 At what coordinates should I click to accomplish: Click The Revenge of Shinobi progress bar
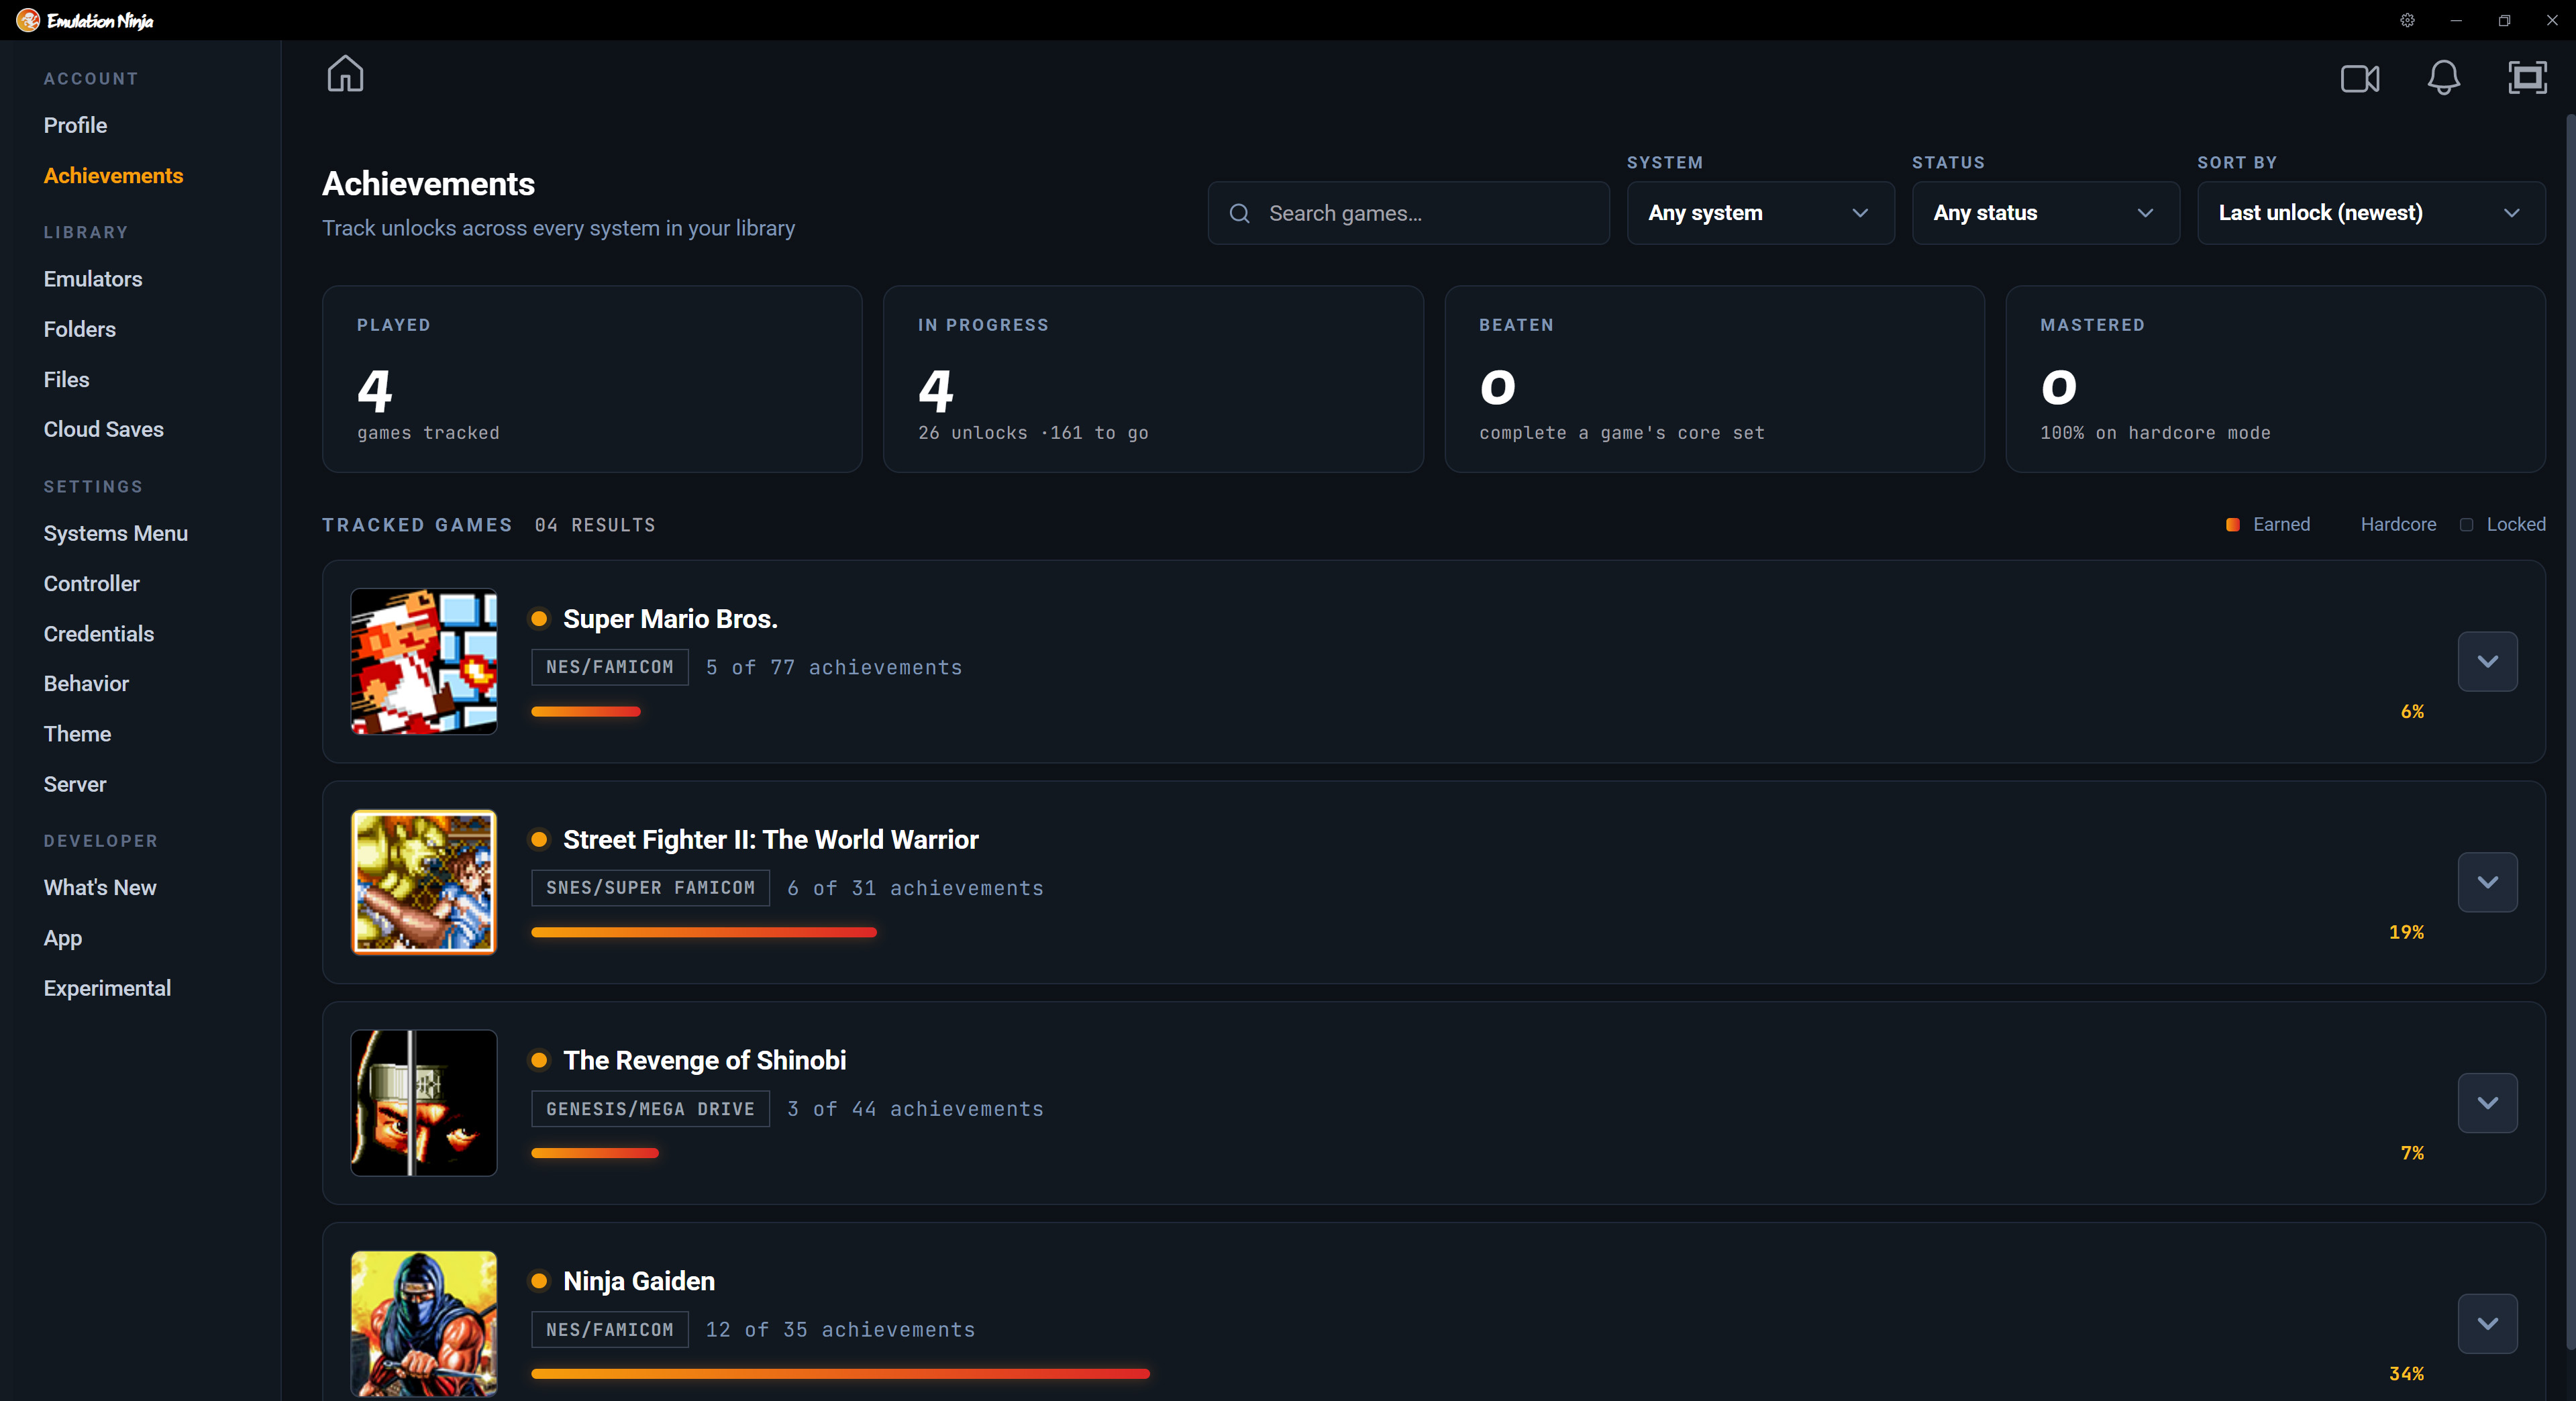[x=595, y=1153]
